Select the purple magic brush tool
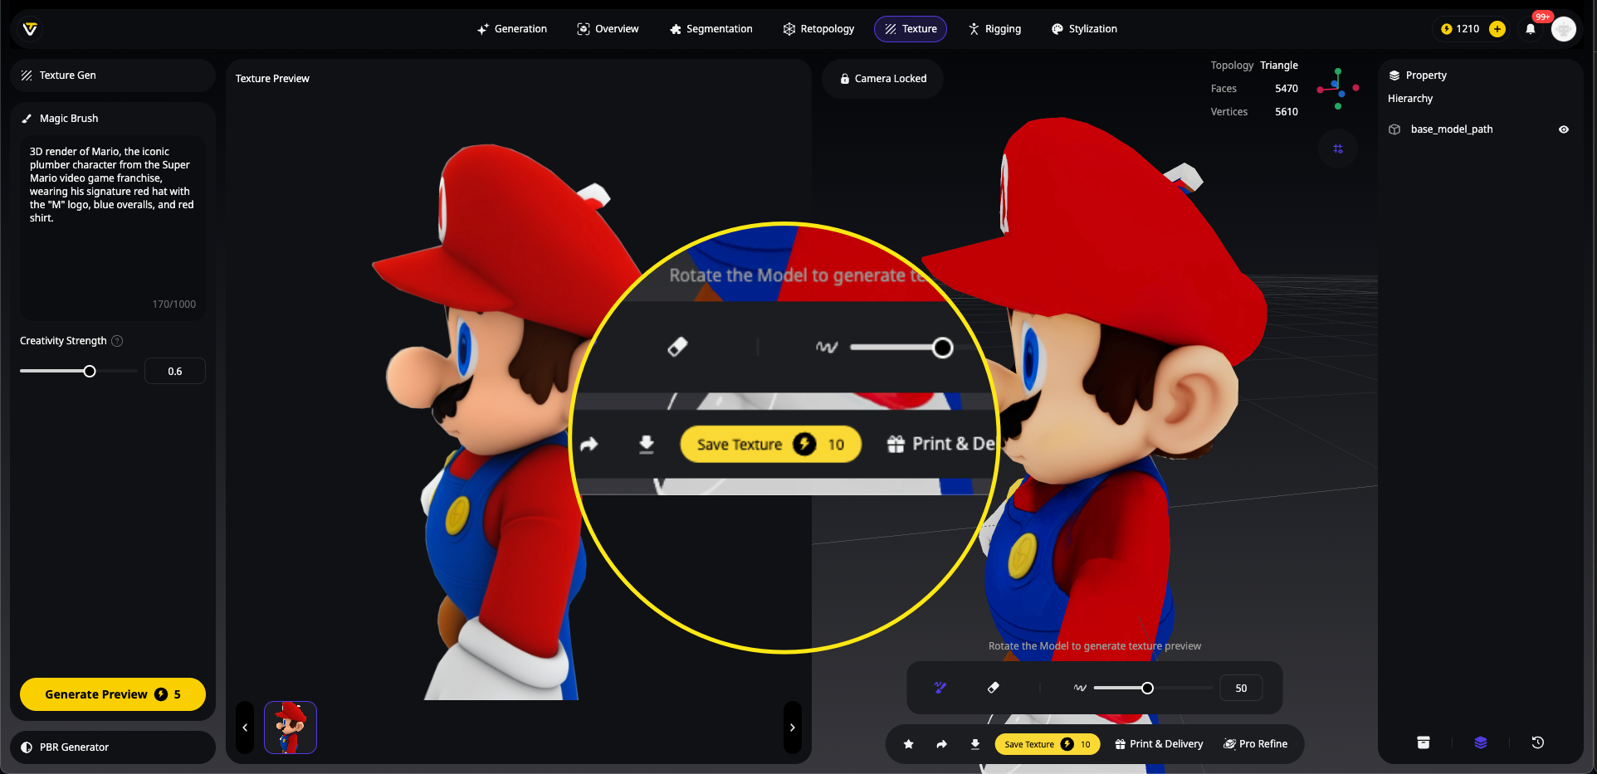 click(x=940, y=688)
